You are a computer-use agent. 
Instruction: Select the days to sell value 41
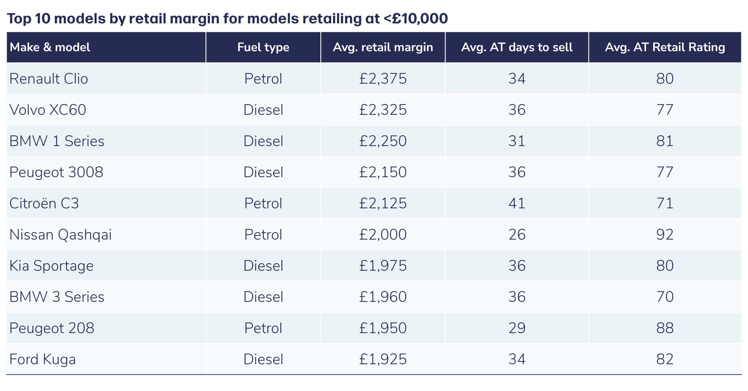517,203
